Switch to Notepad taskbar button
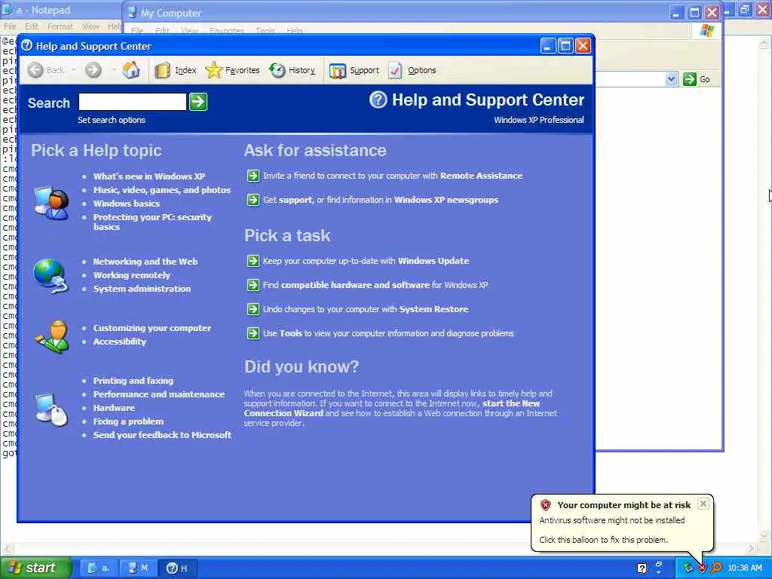This screenshot has height=579, width=772. click(x=99, y=568)
